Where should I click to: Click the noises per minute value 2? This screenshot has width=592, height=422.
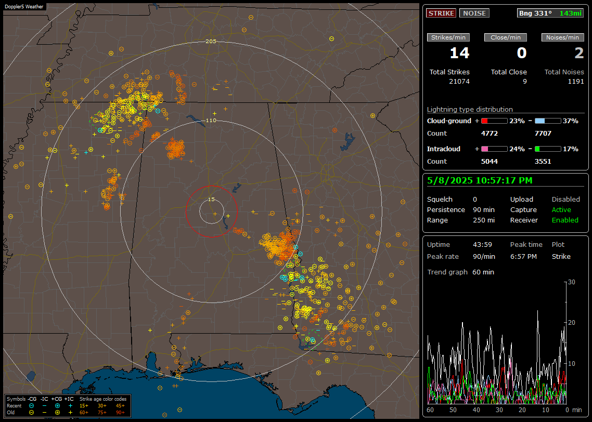coord(579,53)
